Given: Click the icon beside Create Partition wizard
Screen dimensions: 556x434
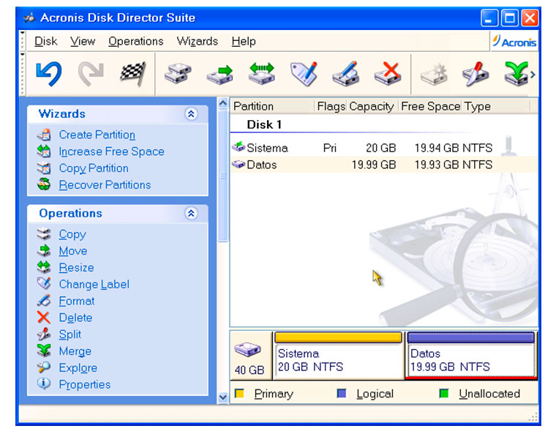Looking at the screenshot, I should [x=45, y=135].
